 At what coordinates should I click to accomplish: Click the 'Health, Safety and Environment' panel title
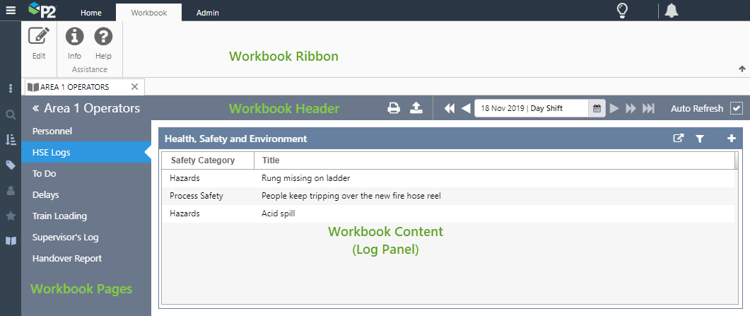[x=236, y=139]
